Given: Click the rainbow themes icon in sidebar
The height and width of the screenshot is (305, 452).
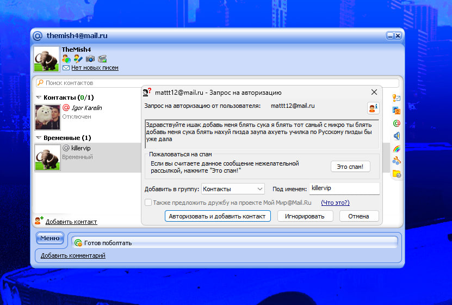Looking at the screenshot, I should (397, 148).
